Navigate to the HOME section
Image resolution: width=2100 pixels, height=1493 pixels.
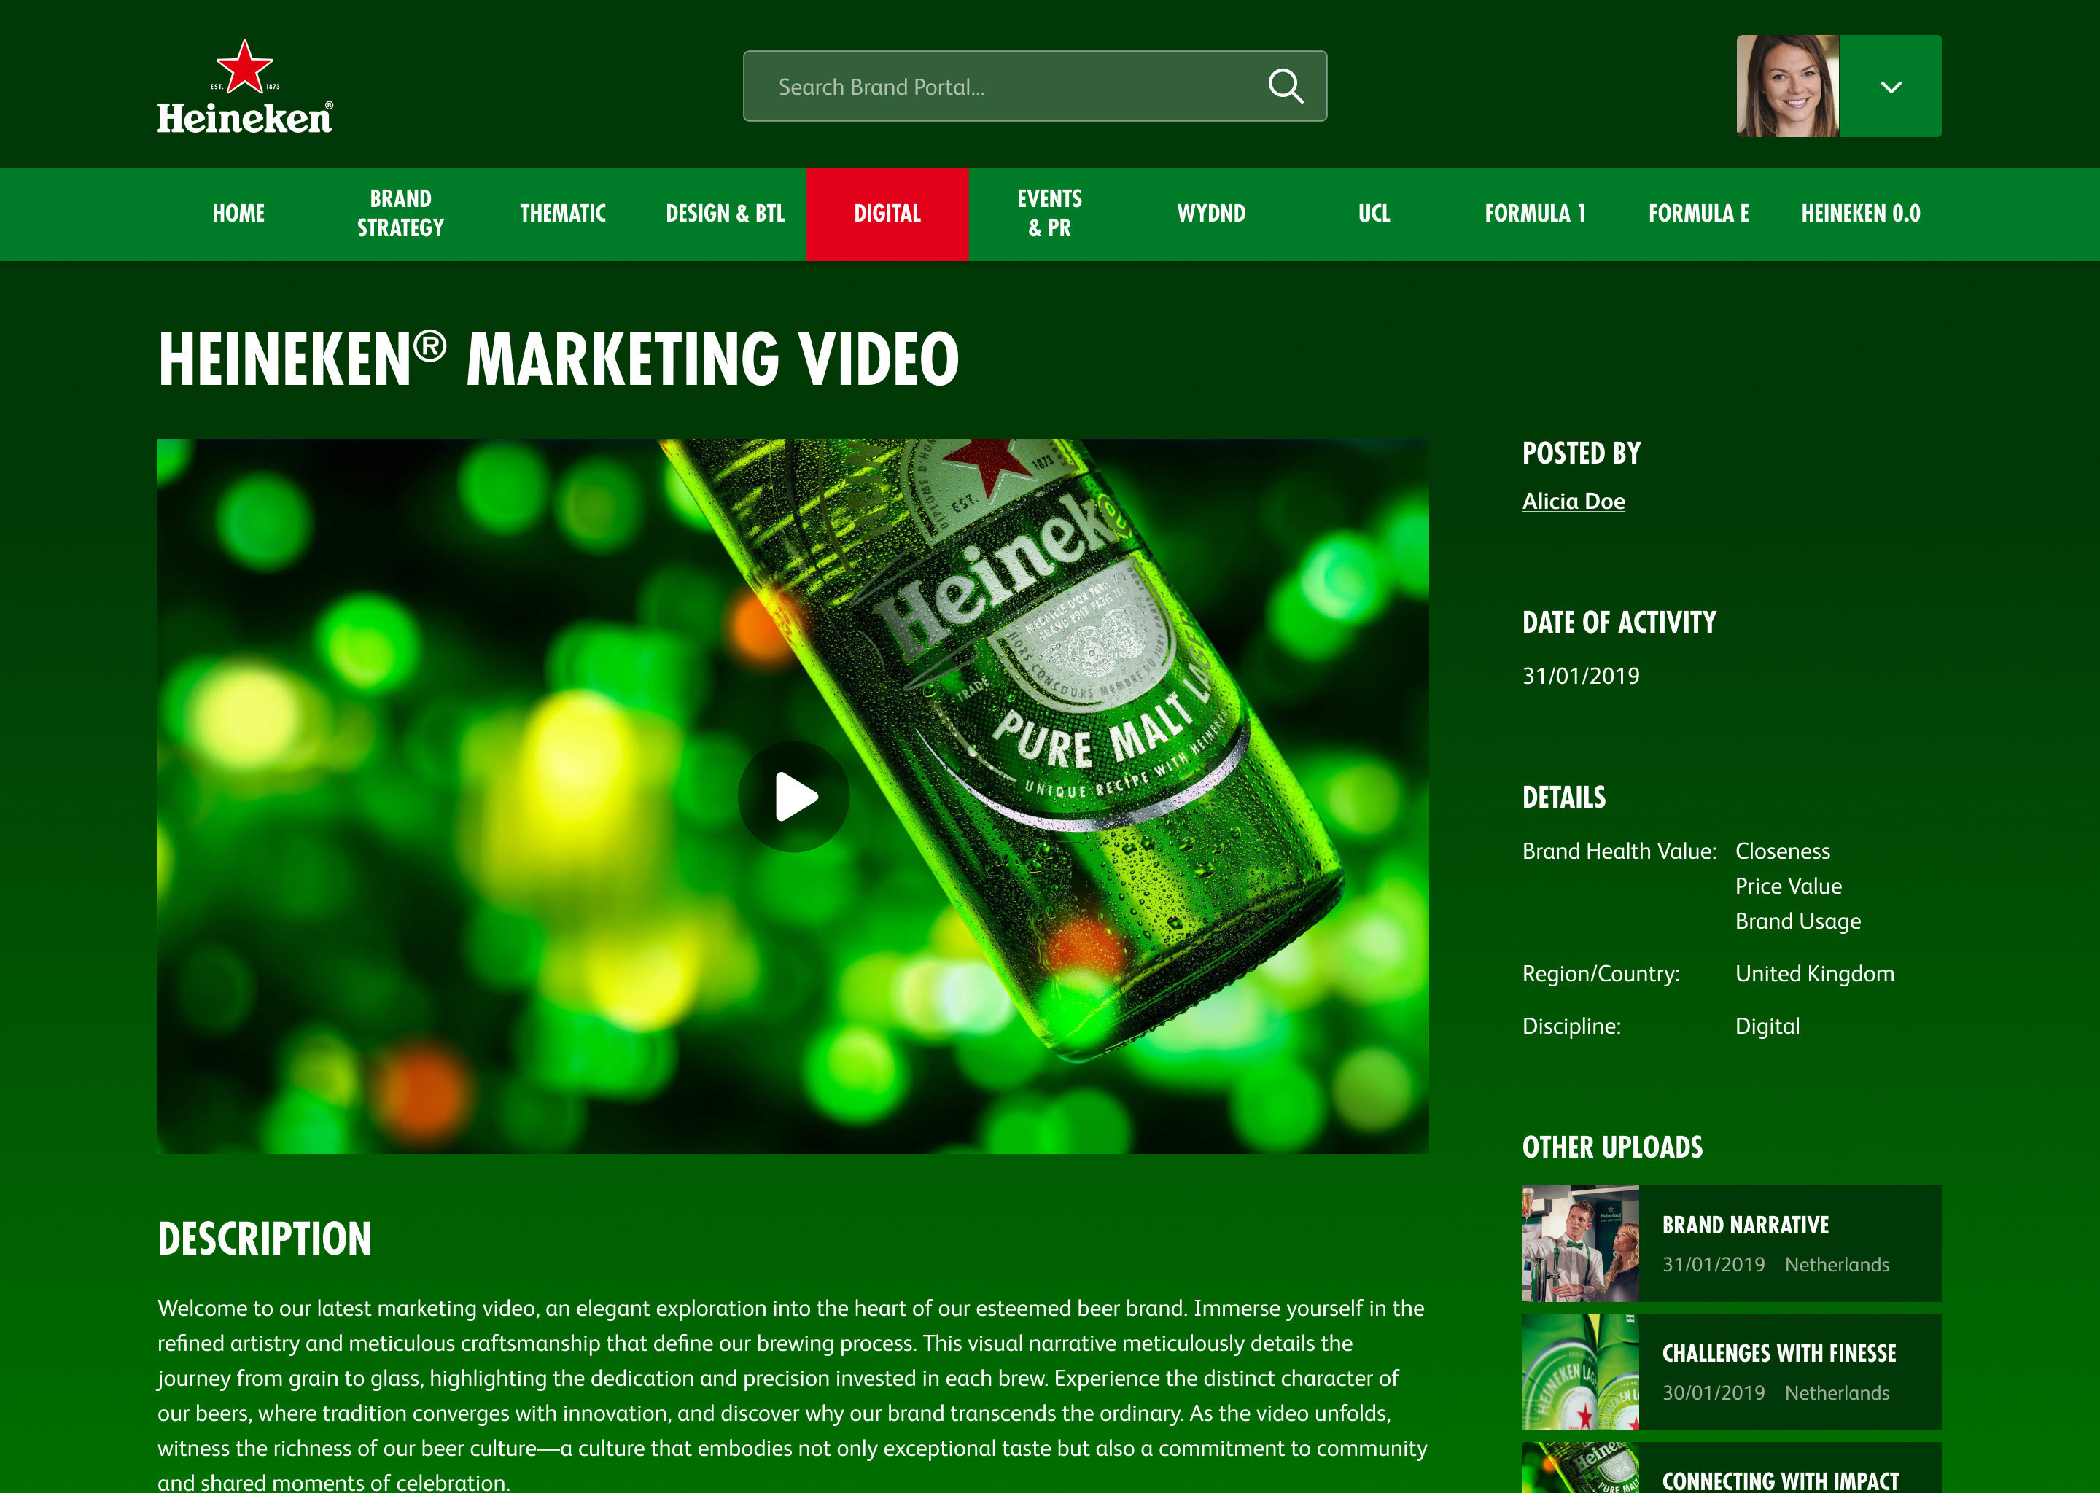(238, 214)
